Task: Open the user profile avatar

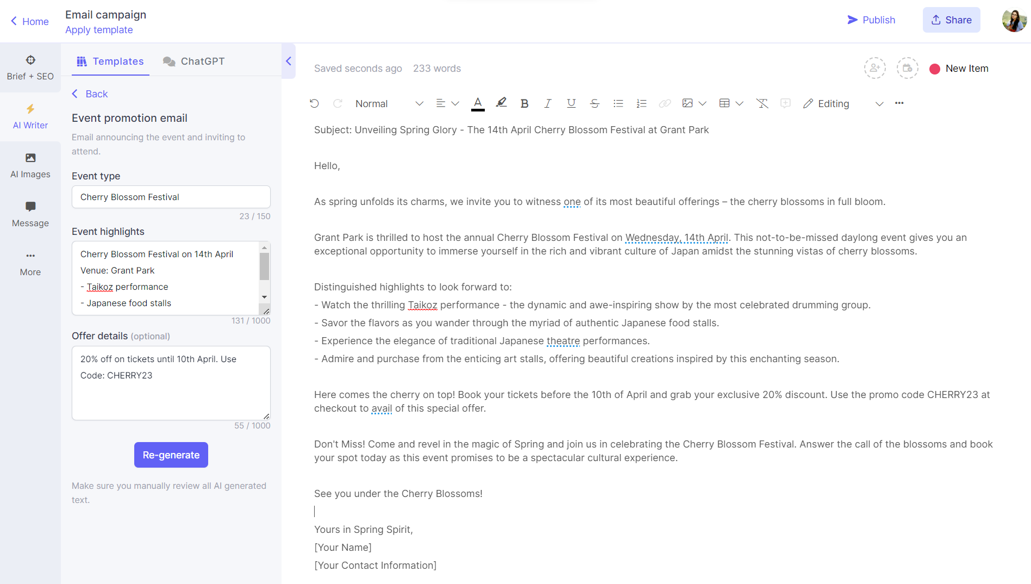Action: tap(1014, 21)
